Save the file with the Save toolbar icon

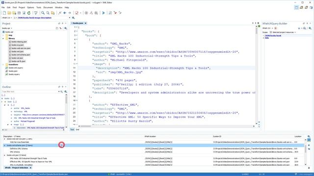click(x=19, y=13)
